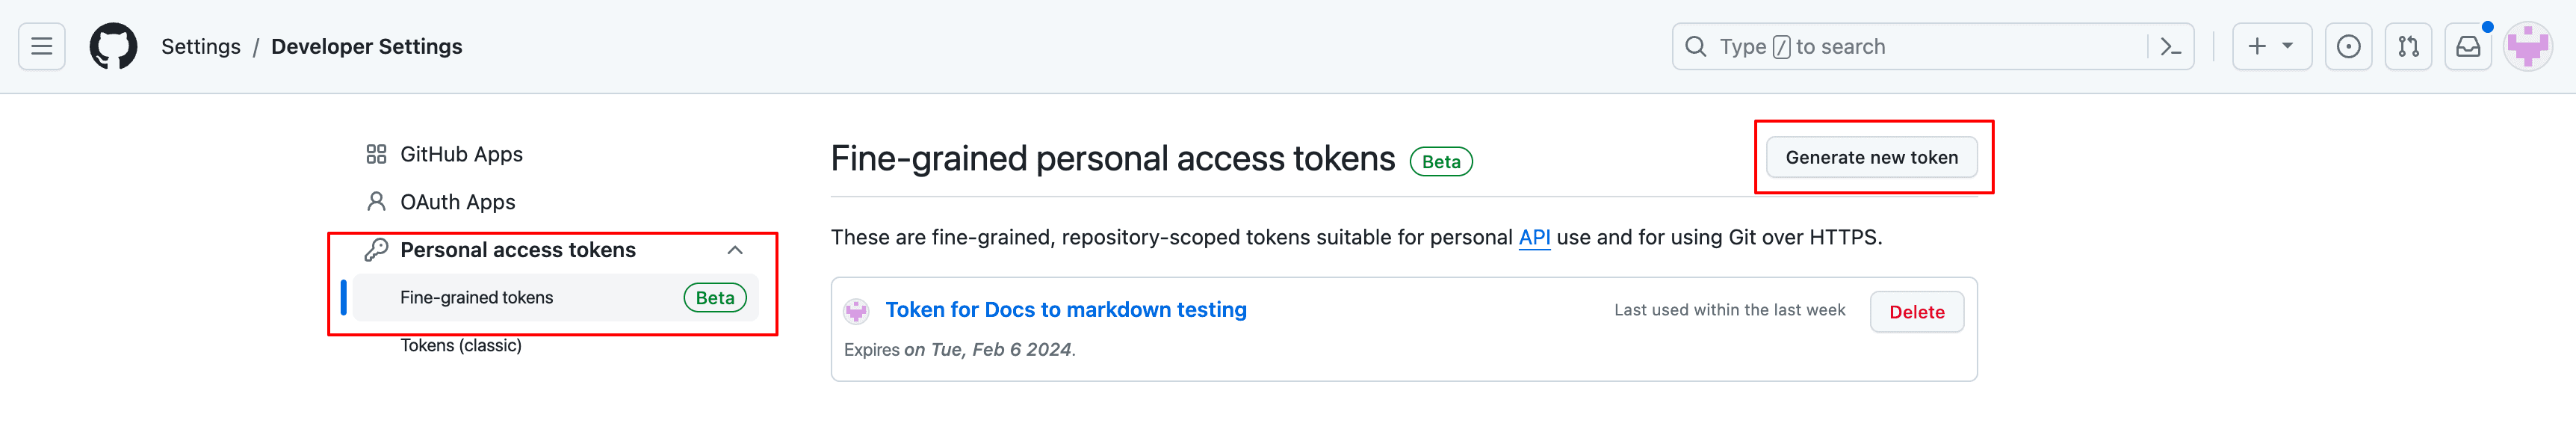This screenshot has height=444, width=2576.
Task: Open the user avatar menu
Action: click(x=2528, y=46)
